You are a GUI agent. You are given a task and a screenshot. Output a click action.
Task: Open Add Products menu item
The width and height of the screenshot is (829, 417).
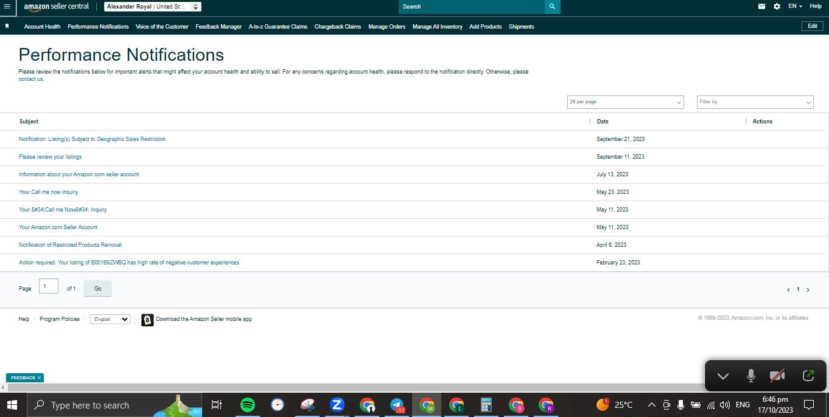(x=486, y=27)
